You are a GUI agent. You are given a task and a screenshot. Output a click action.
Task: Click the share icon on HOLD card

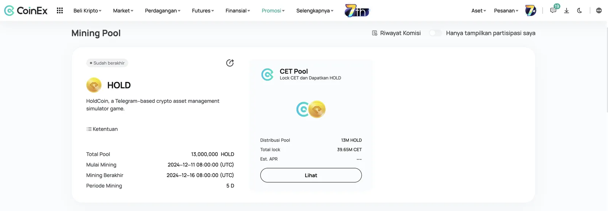click(x=230, y=63)
